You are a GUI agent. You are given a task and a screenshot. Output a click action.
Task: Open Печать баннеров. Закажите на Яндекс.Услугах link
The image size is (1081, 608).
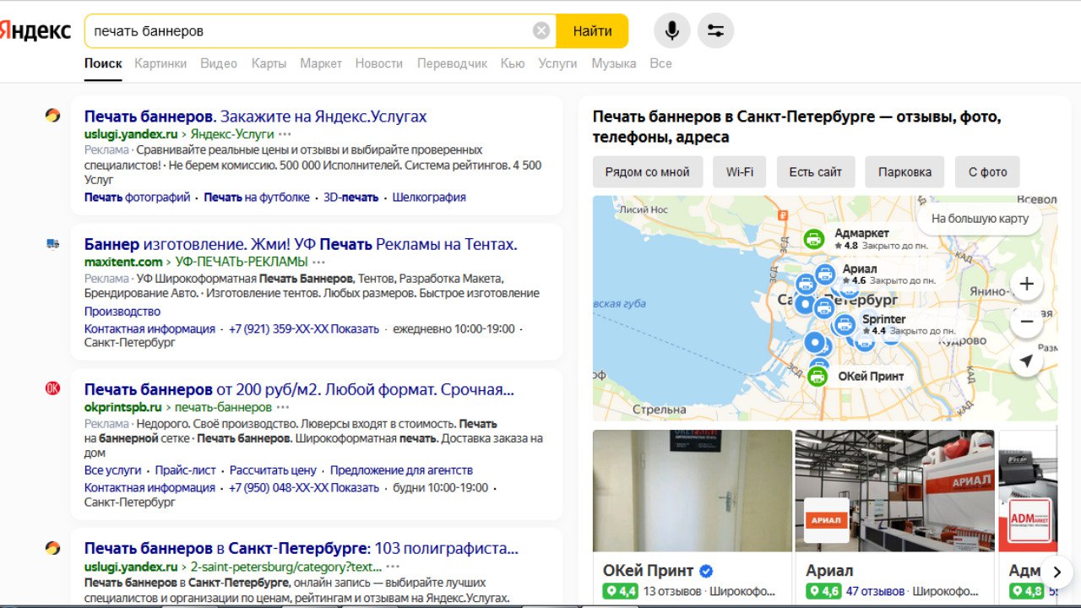(x=256, y=117)
